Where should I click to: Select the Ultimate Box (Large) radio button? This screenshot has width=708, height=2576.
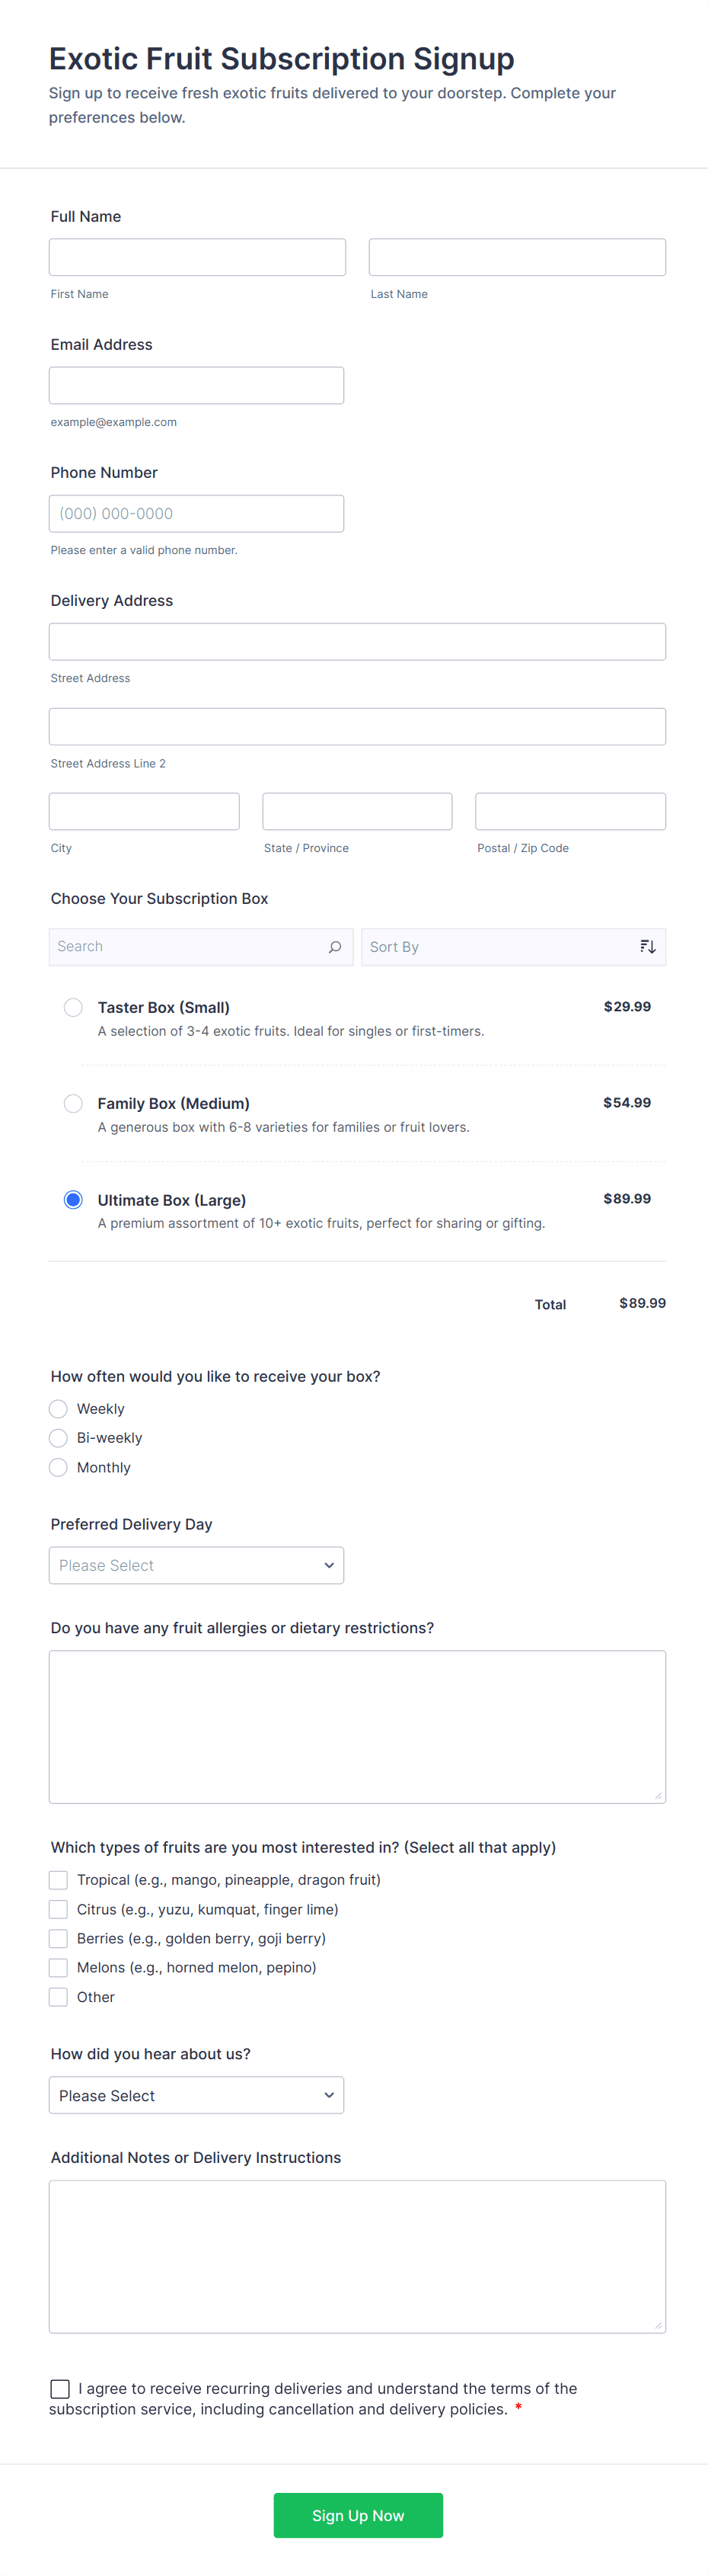[73, 1199]
